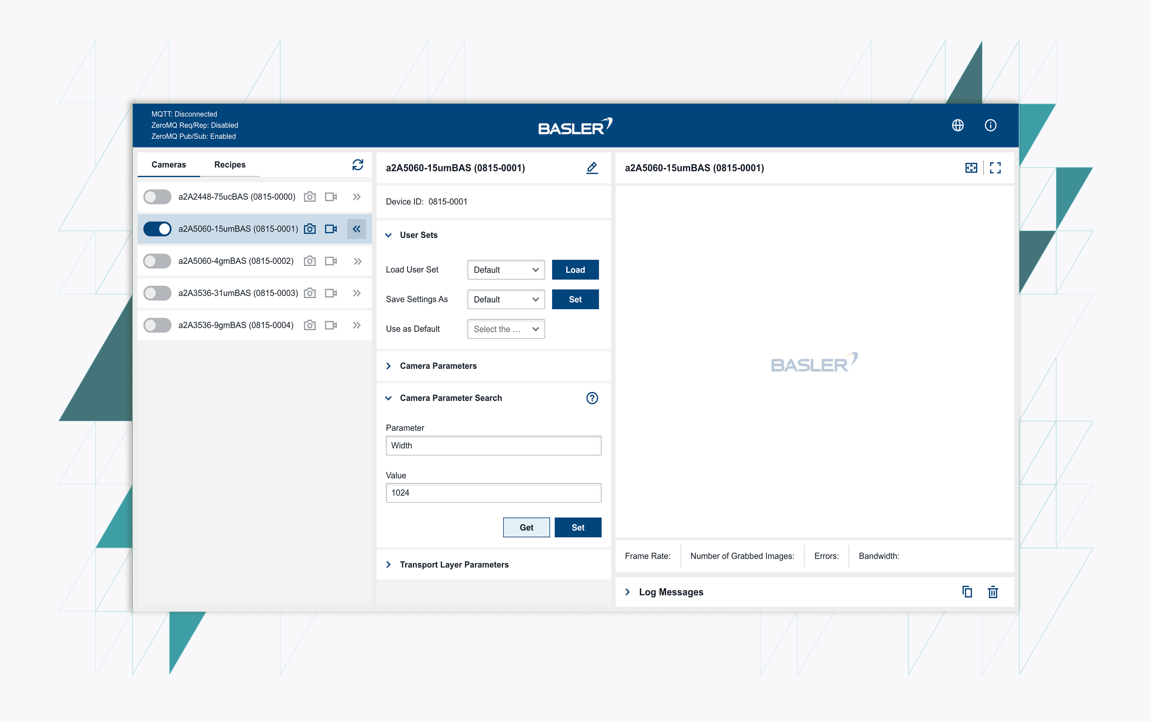The image size is (1151, 722).
Task: Open the Load User Set dropdown
Action: pyautogui.click(x=506, y=270)
